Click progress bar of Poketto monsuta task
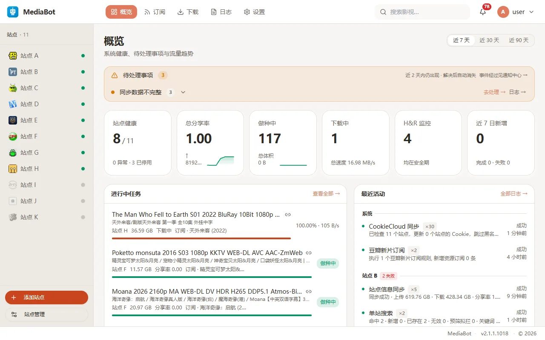Image resolution: width=545 pixels, height=340 pixels. [212, 277]
